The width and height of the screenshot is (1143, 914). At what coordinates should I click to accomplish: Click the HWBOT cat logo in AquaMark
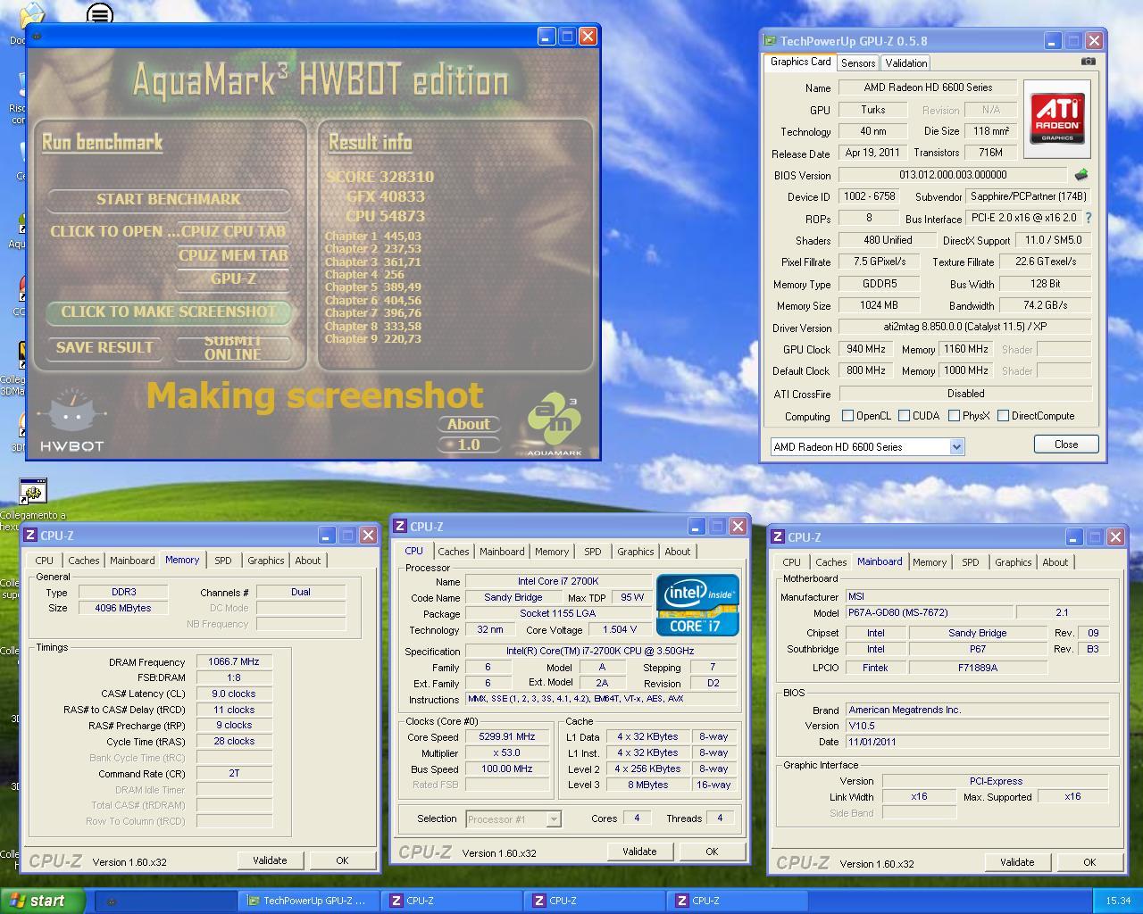(x=71, y=420)
